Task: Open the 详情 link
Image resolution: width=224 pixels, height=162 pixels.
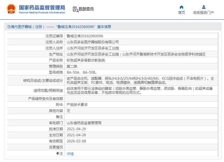Action: 70,154
